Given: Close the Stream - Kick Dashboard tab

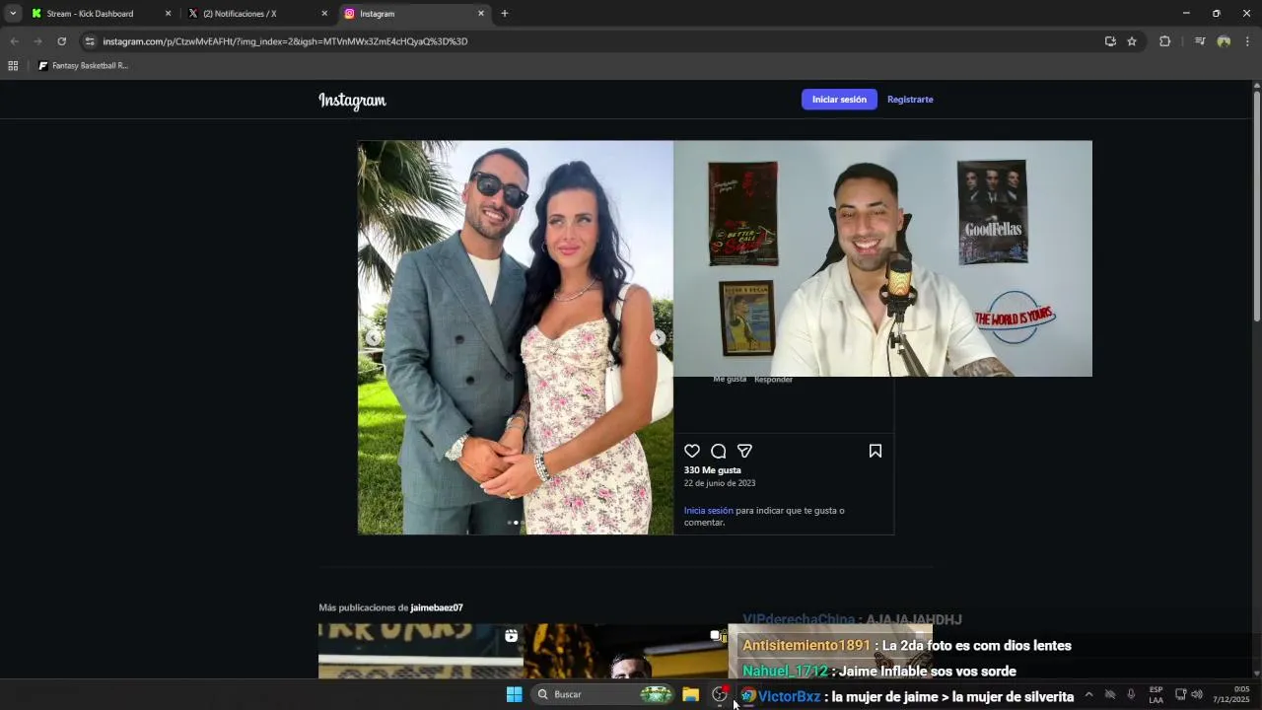Looking at the screenshot, I should 168,14.
